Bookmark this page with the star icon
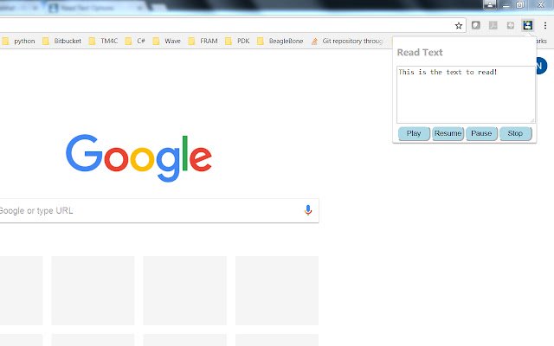554x346 pixels. pyautogui.click(x=458, y=25)
